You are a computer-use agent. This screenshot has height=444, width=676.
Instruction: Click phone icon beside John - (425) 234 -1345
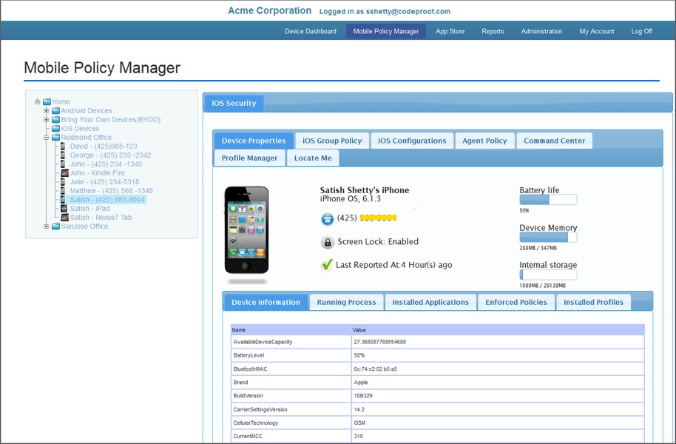(63, 164)
